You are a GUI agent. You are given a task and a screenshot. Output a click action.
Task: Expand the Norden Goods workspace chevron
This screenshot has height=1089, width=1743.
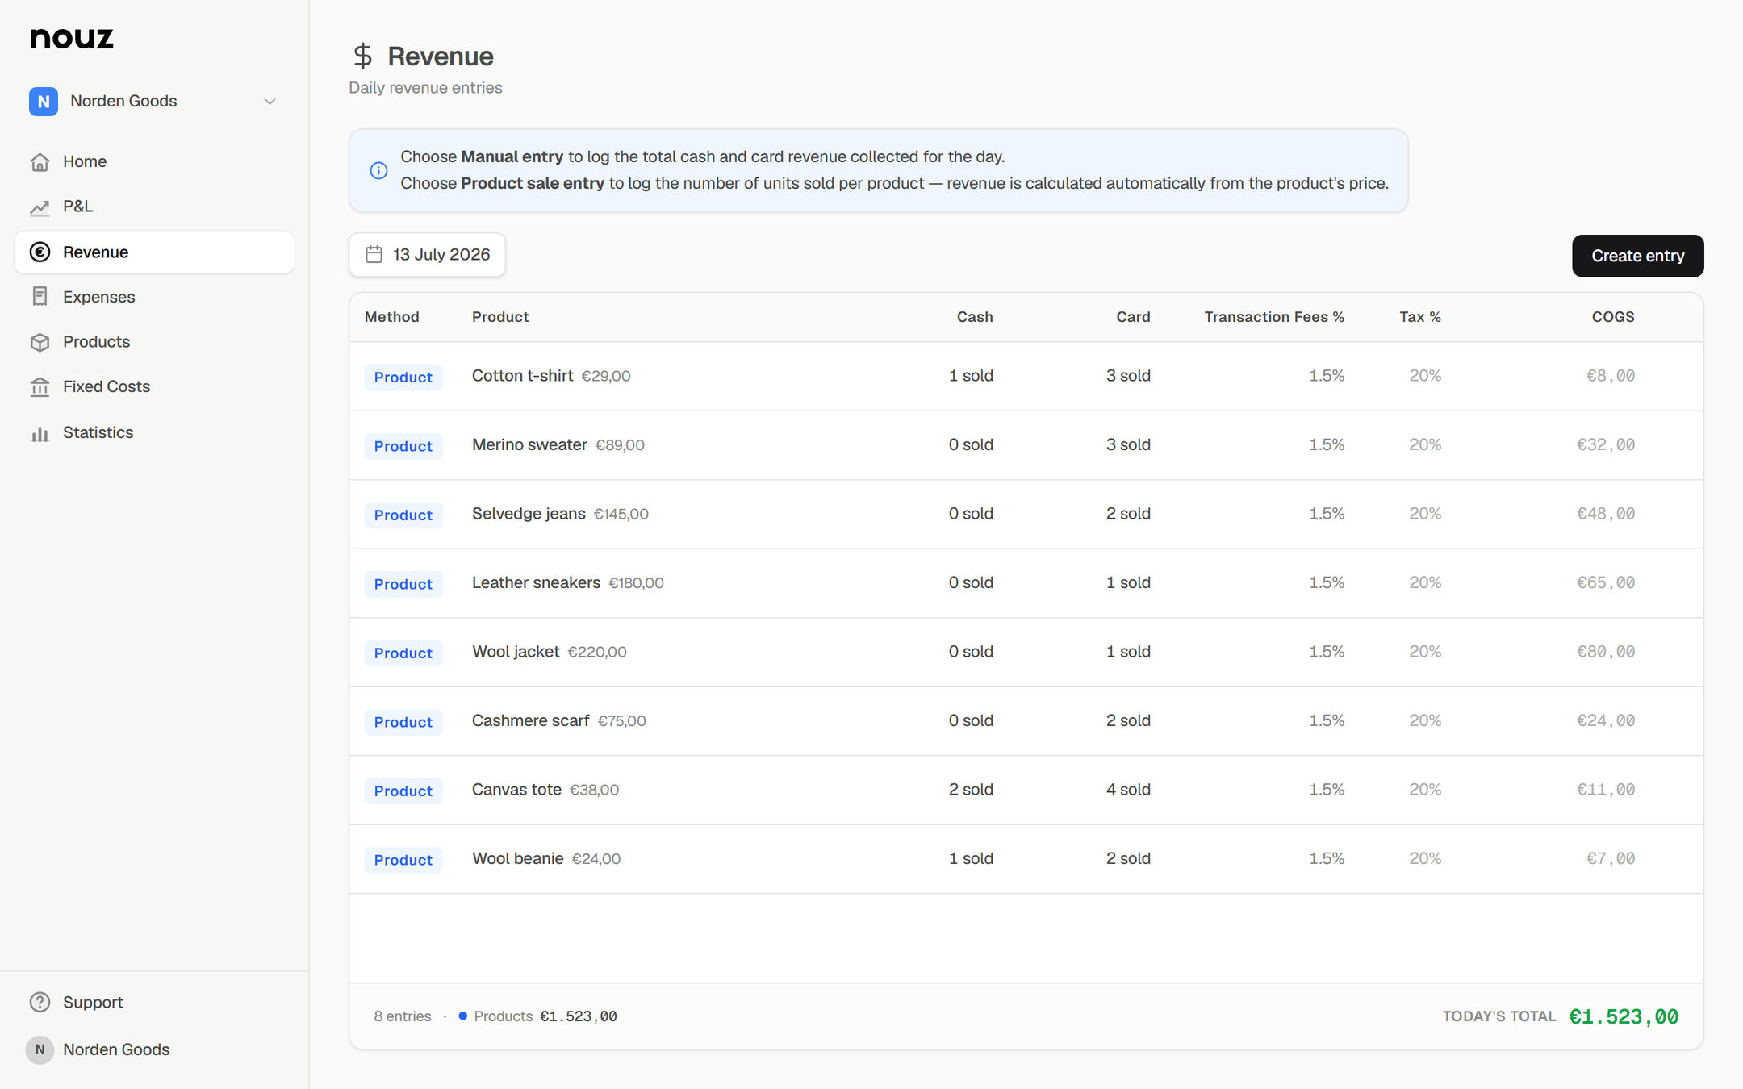tap(270, 102)
